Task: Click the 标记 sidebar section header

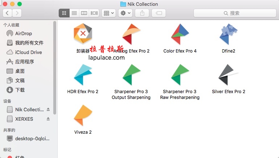Action: pos(7,150)
